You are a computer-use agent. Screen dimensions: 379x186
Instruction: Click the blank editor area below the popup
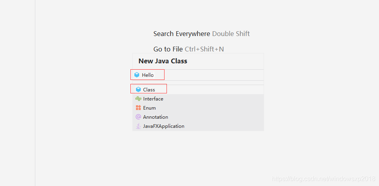(198, 158)
